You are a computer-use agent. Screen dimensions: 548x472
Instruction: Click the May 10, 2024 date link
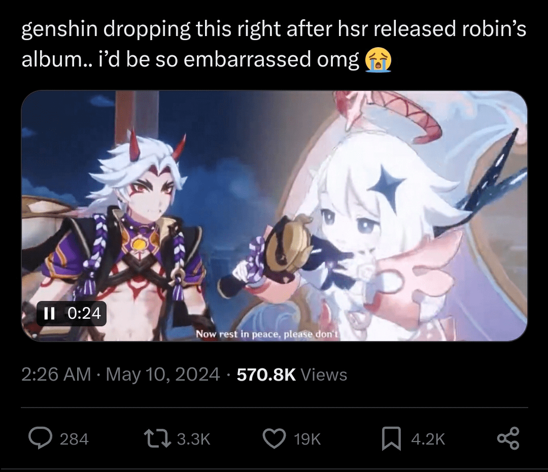click(163, 375)
